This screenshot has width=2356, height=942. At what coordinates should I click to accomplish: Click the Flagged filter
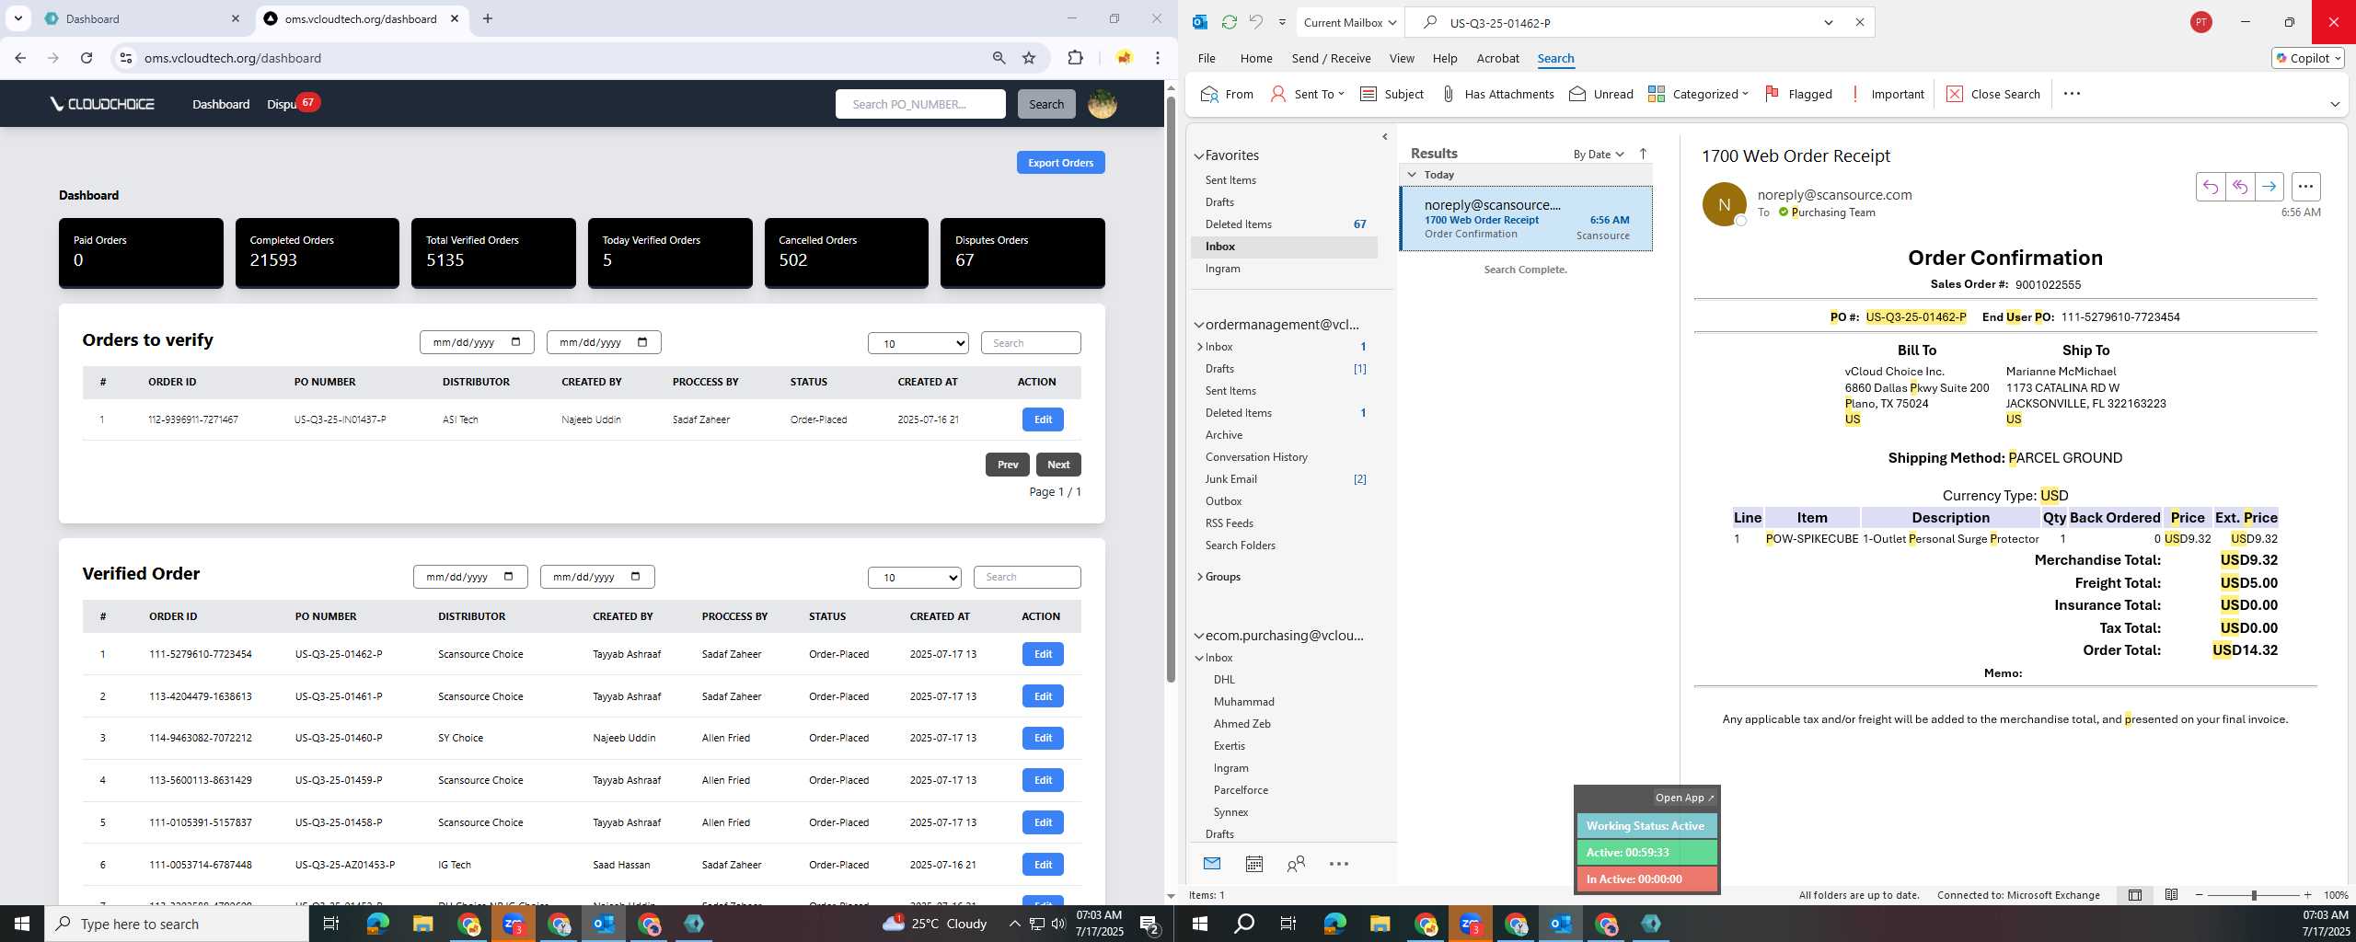tap(1798, 94)
